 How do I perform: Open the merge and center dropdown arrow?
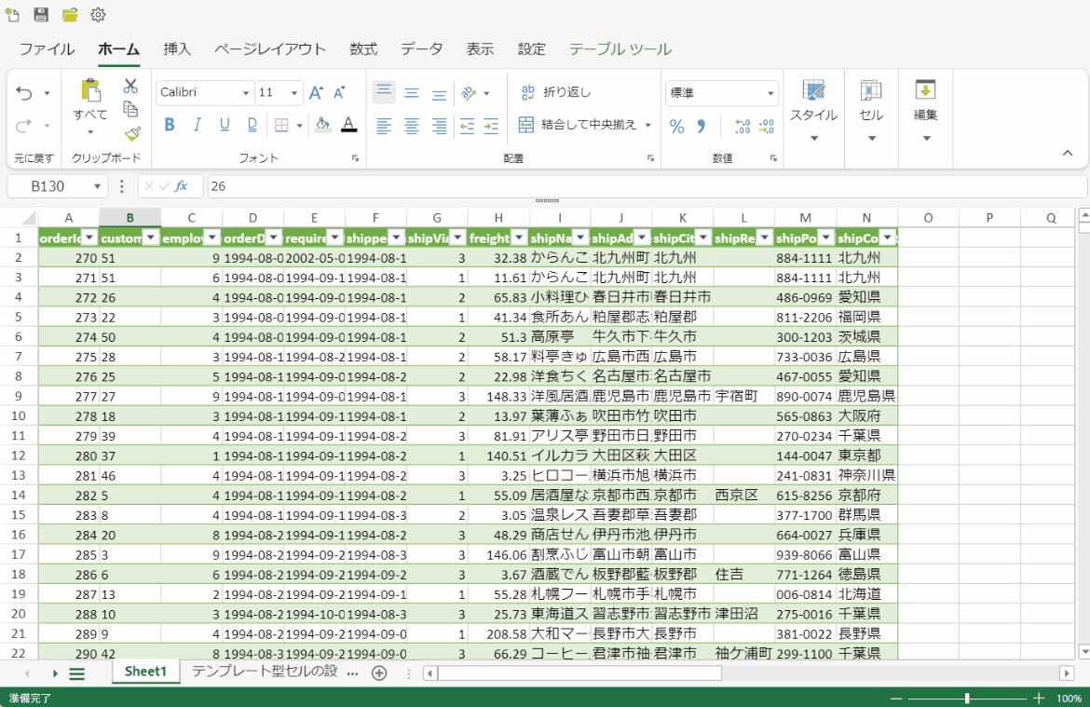(647, 125)
